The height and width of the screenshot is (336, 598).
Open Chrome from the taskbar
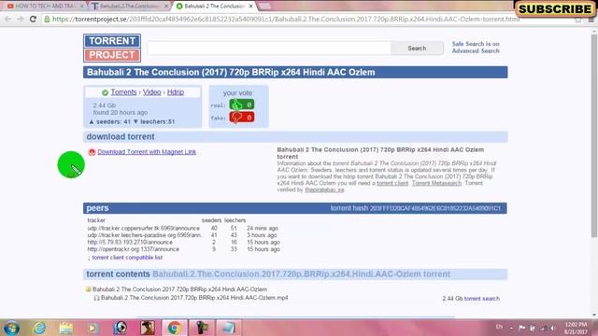(x=175, y=328)
